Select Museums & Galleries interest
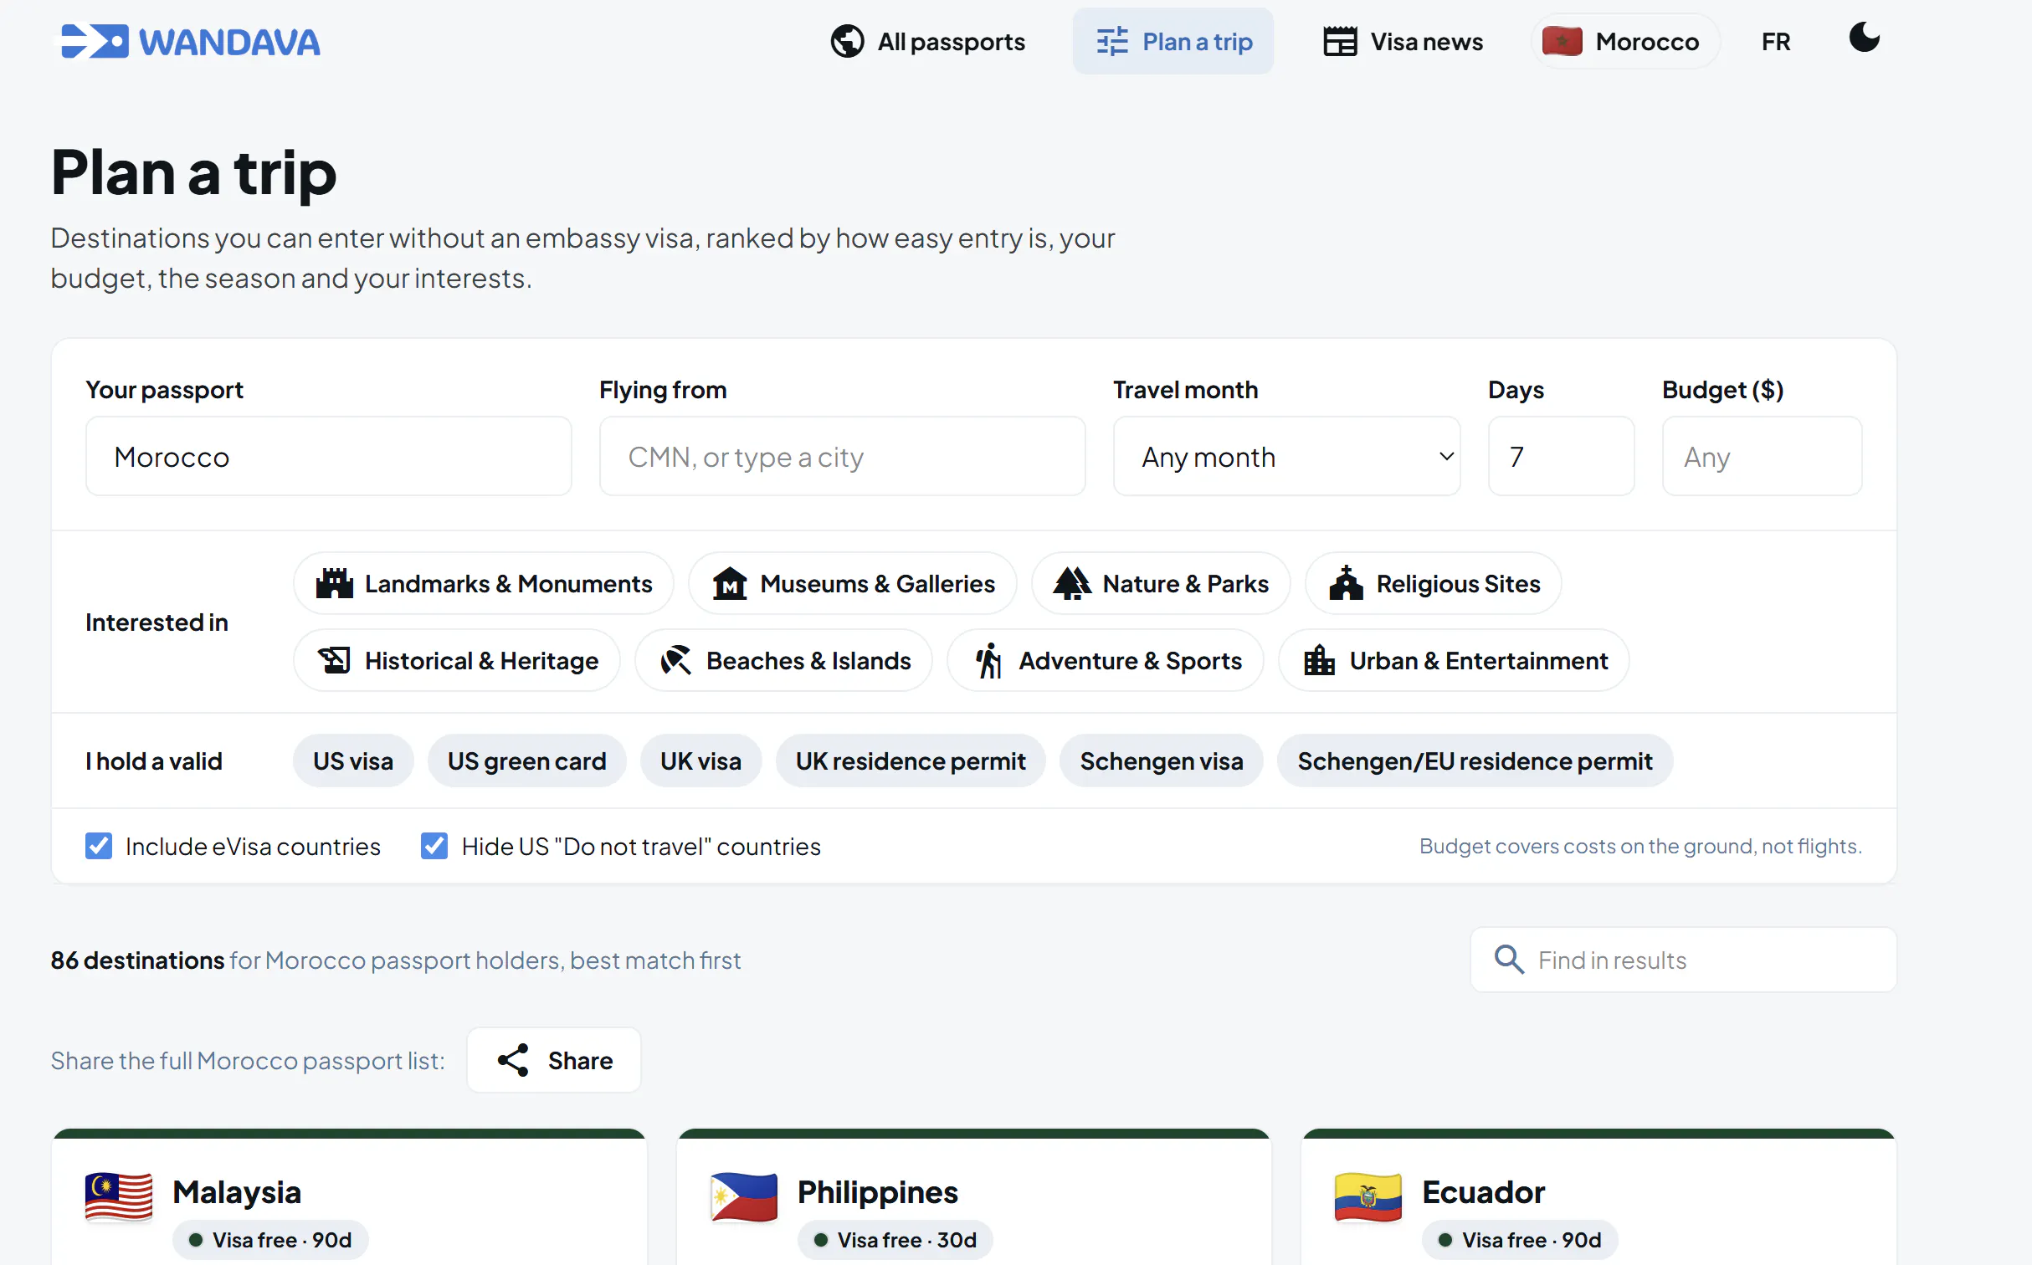This screenshot has width=2032, height=1265. point(853,584)
